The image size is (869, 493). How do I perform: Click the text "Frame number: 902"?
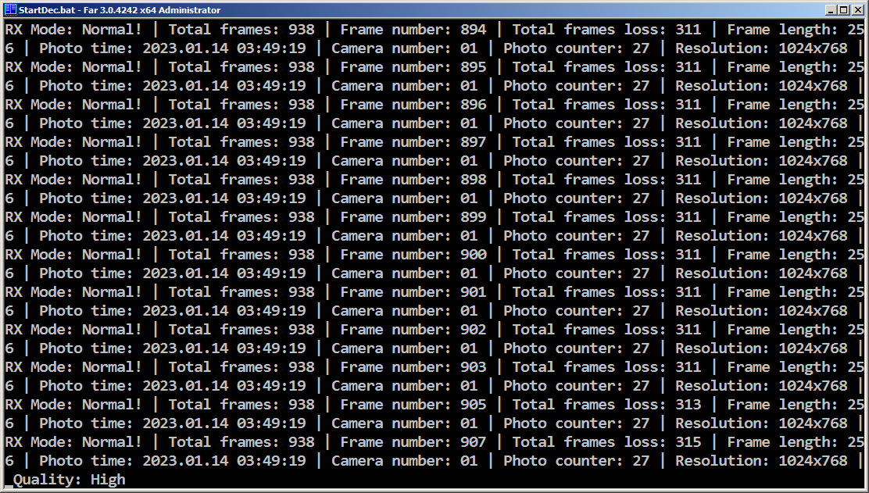(x=413, y=330)
